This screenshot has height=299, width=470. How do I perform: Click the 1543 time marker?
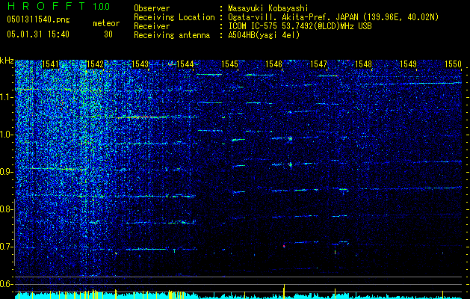click(140, 64)
